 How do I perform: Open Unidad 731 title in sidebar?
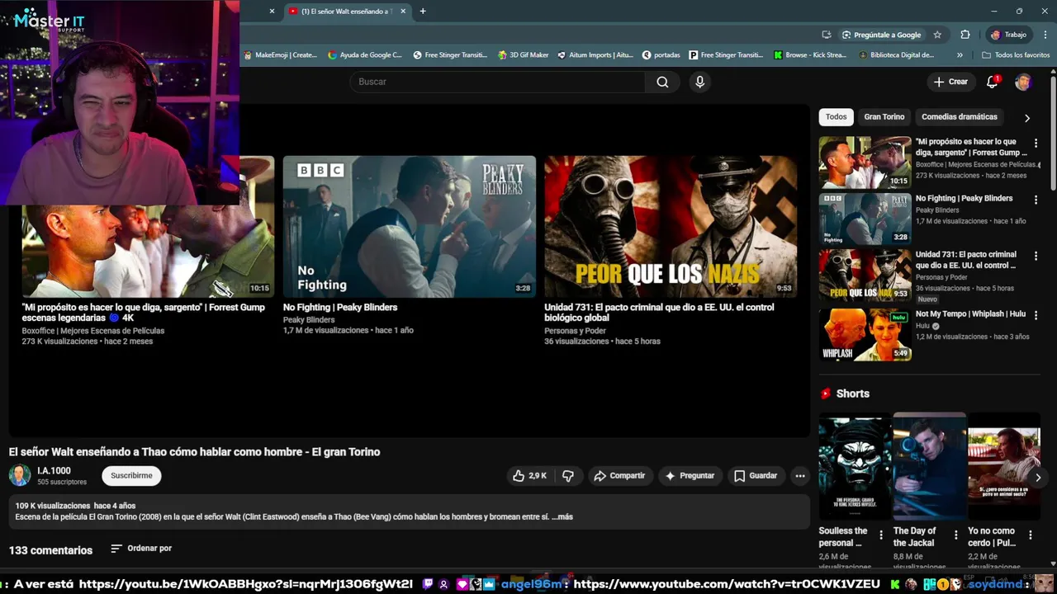pyautogui.click(x=965, y=260)
